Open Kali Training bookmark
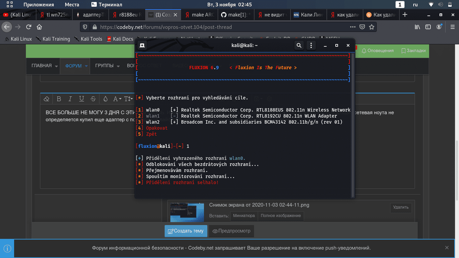459x258 pixels. click(52, 39)
